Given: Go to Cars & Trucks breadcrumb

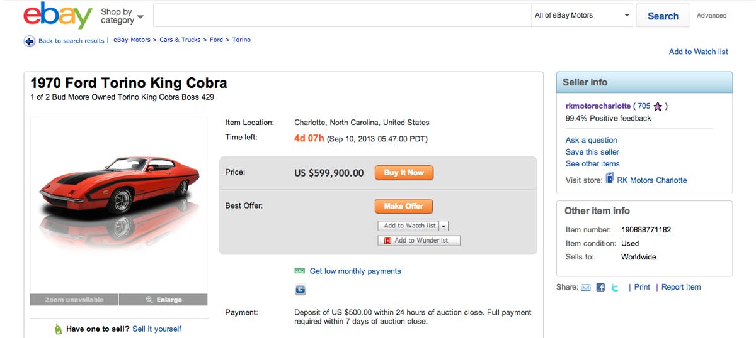Looking at the screenshot, I should click(180, 40).
